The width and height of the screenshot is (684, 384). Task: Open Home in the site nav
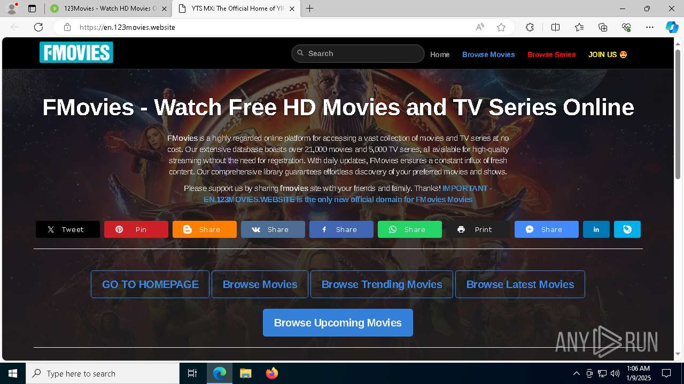440,54
